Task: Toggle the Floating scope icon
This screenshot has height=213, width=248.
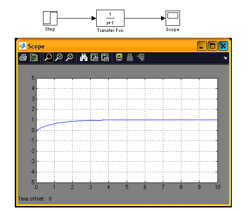Action: pyautogui.click(x=119, y=57)
